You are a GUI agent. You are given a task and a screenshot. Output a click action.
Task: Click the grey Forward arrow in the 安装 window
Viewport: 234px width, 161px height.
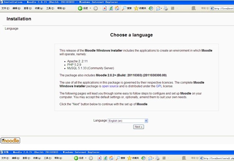coord(91,158)
